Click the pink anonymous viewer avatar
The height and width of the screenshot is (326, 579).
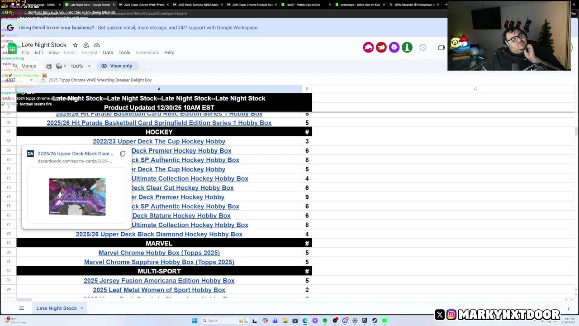click(368, 48)
